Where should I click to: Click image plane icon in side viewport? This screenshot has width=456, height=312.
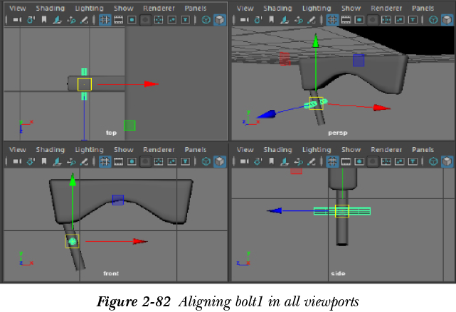[x=285, y=161]
